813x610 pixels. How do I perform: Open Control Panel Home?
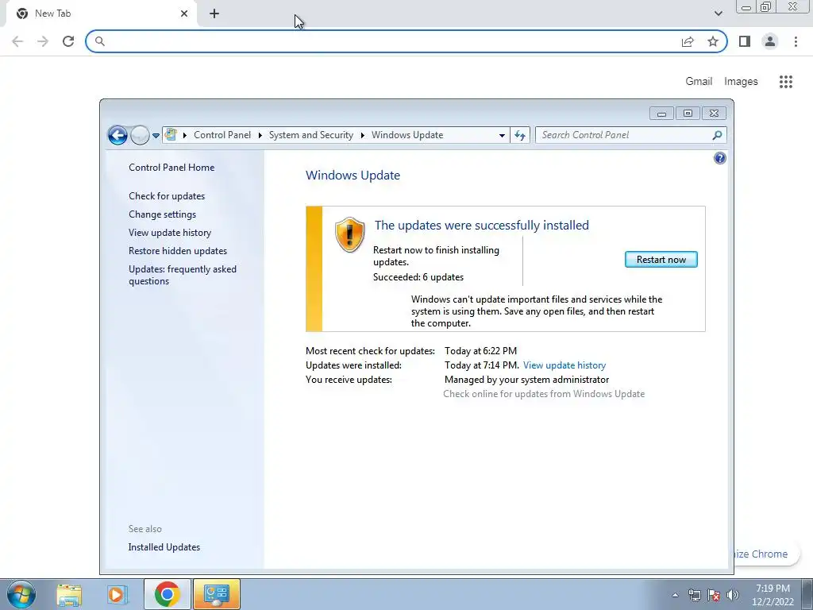171,168
